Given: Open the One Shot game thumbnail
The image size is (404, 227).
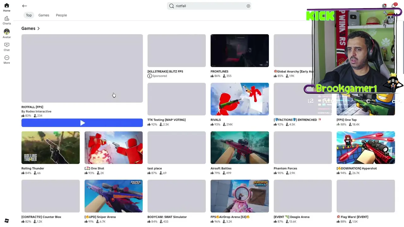Looking at the screenshot, I should (x=114, y=148).
